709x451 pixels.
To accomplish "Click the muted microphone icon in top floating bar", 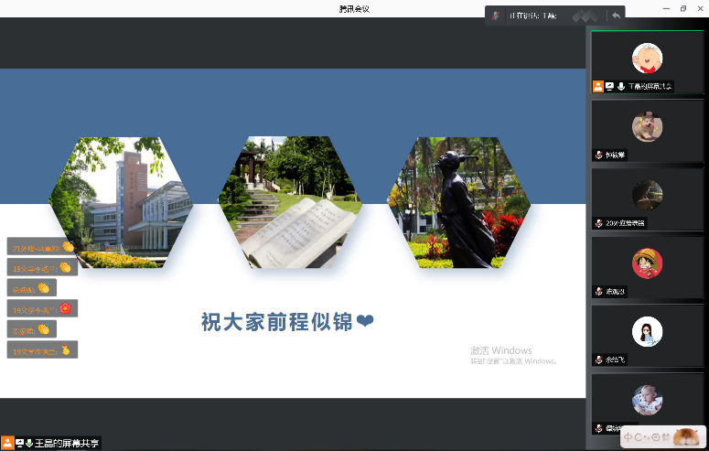I will point(496,16).
